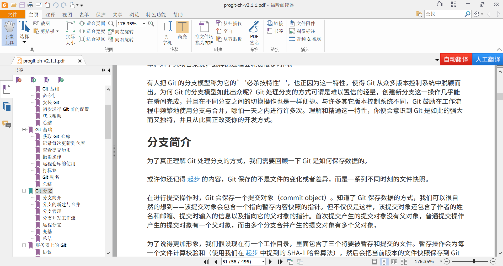The width and height of the screenshot is (503, 266).
Task: Click the Human Translate (人工翻译) button
Action: [488, 59]
